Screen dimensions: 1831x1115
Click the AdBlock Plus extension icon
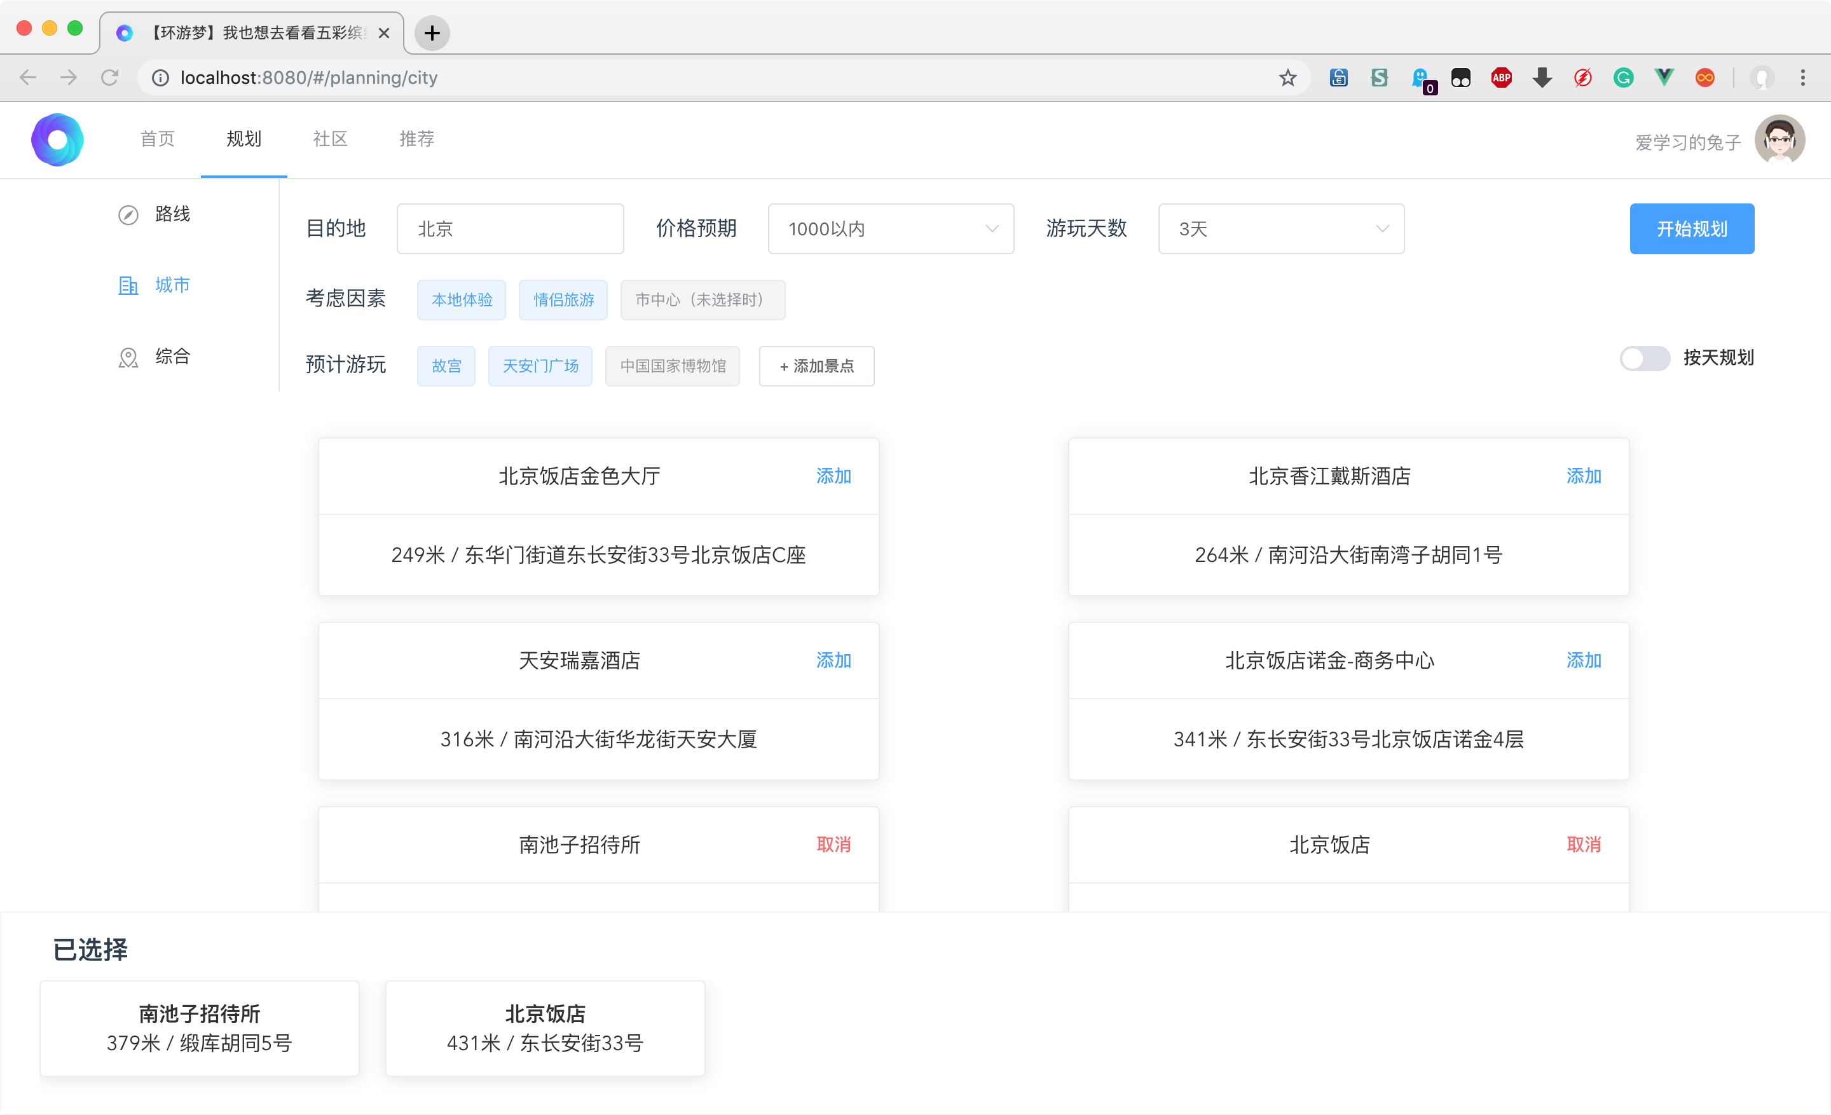click(1501, 78)
